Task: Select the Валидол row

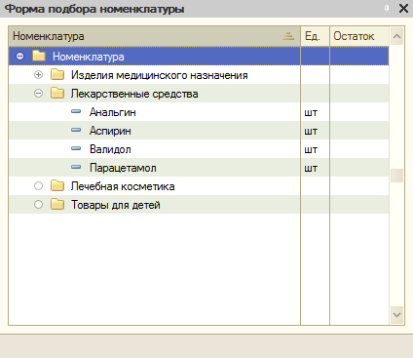Action: (x=199, y=149)
